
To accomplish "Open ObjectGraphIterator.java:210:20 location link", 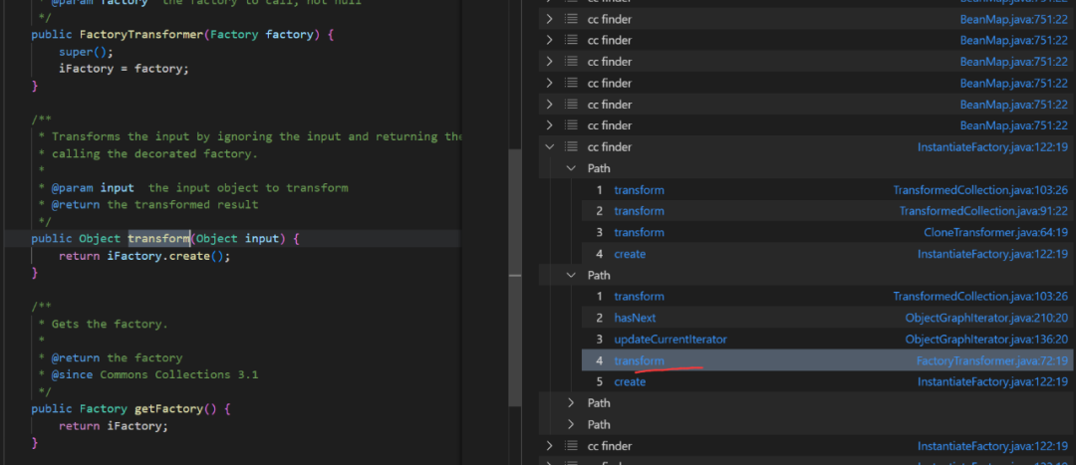I will click(986, 318).
